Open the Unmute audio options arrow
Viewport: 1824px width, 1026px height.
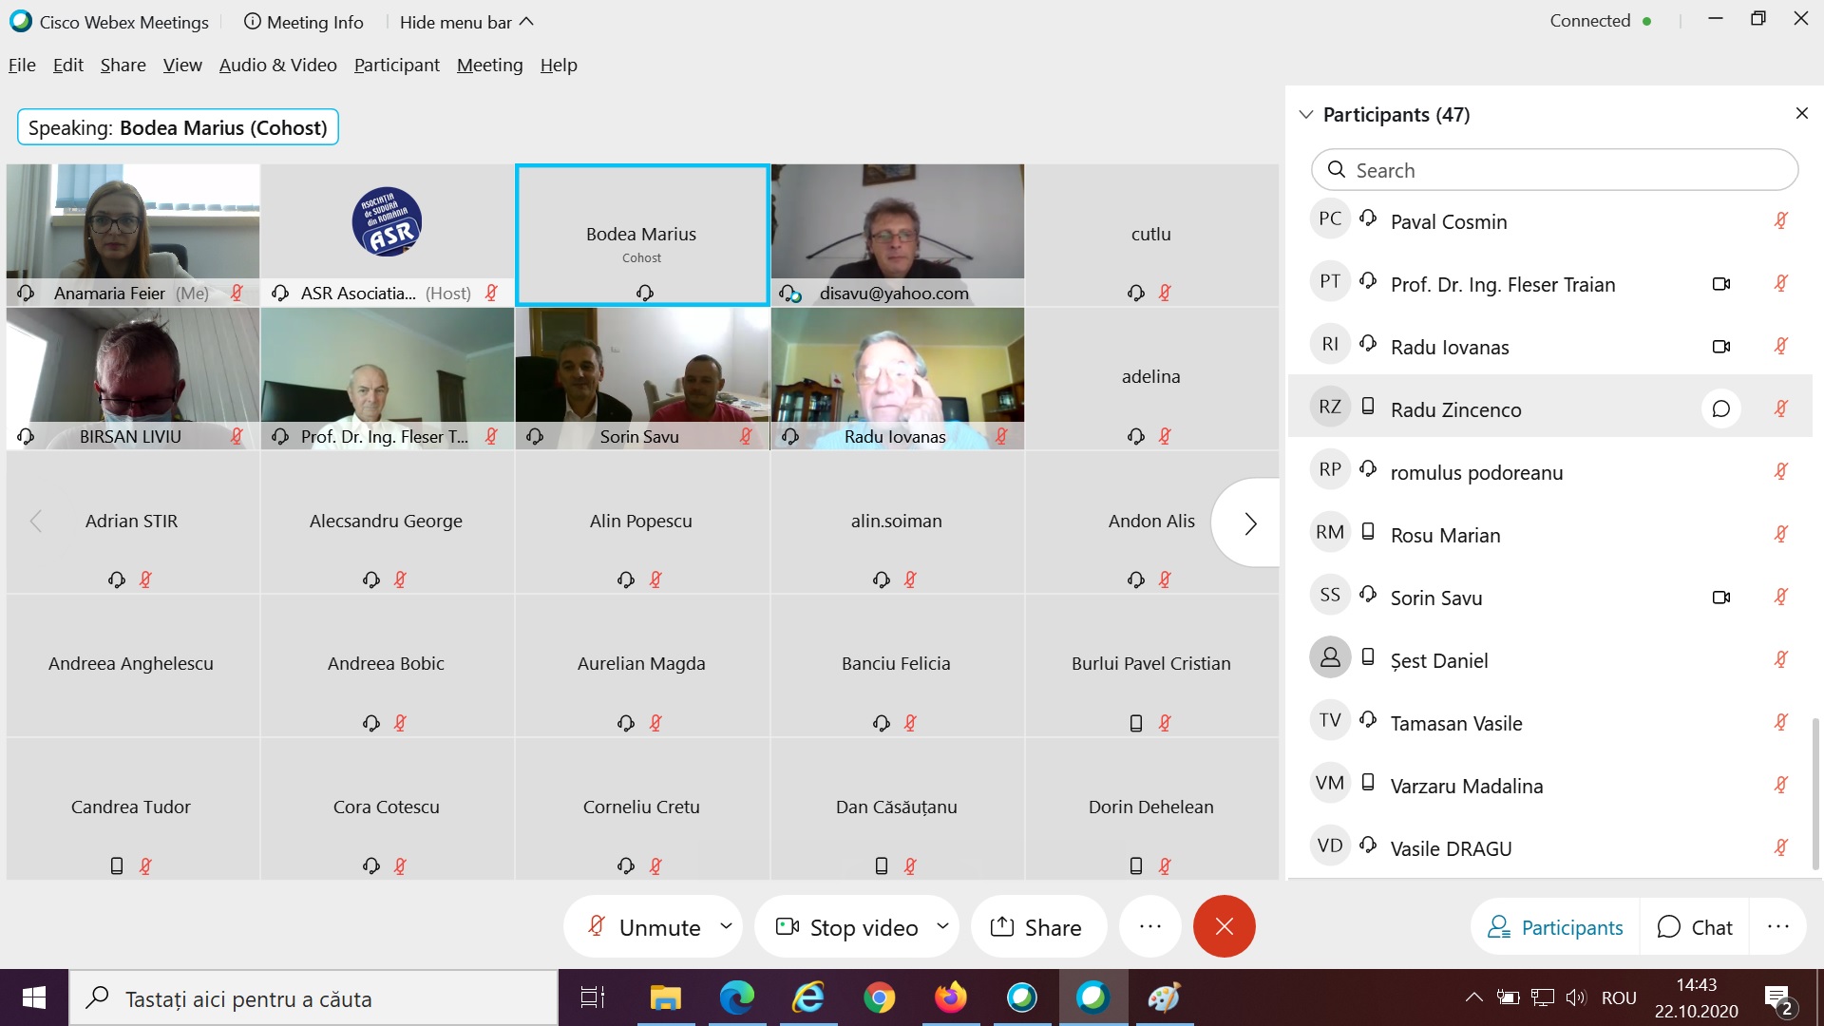pos(727,925)
